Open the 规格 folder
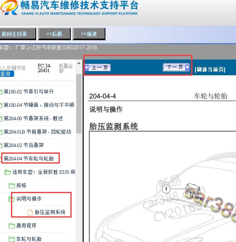 pos(21,185)
